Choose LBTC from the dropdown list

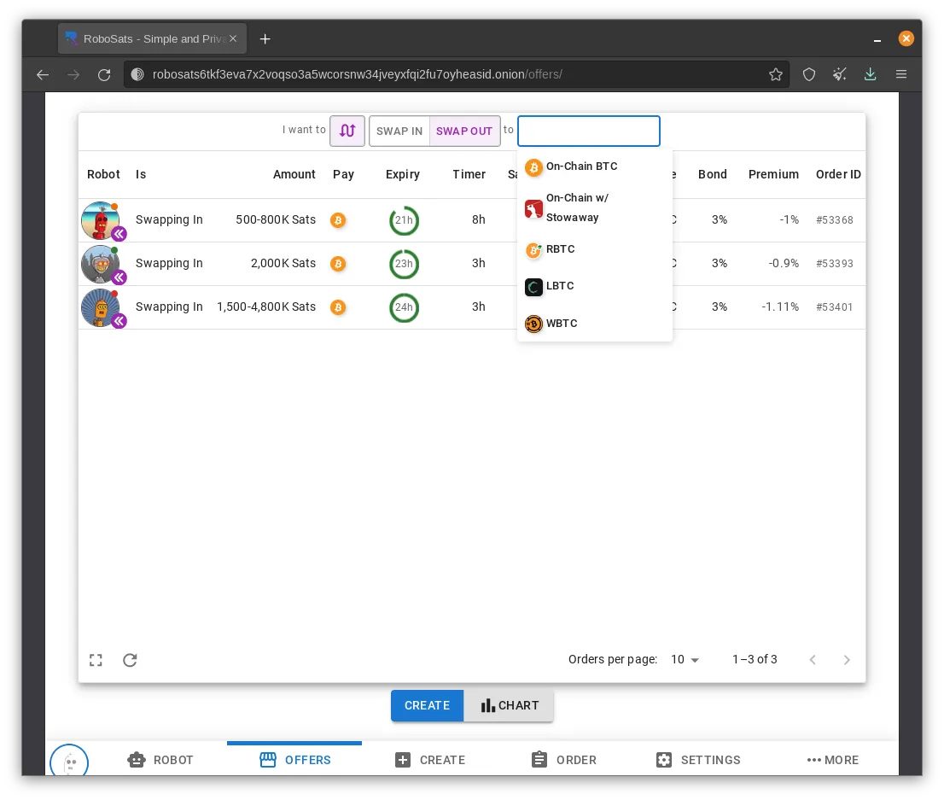(x=594, y=286)
